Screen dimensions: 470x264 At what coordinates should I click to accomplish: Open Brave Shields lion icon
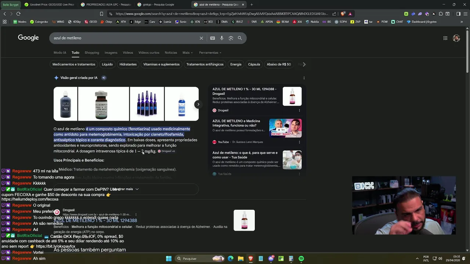click(343, 14)
